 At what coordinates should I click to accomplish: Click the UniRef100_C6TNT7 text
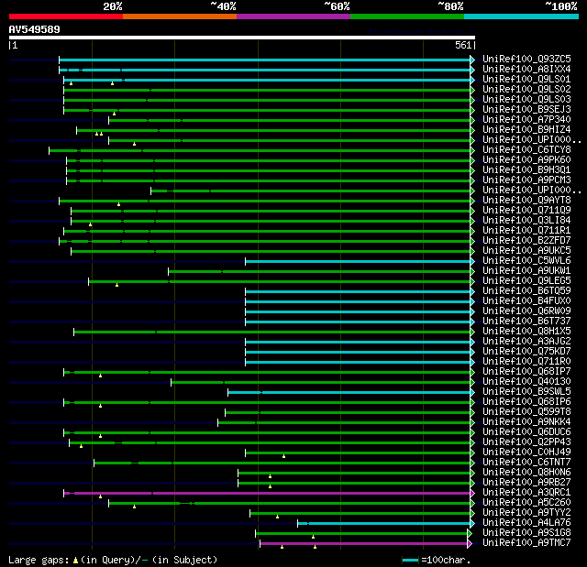click(x=526, y=463)
